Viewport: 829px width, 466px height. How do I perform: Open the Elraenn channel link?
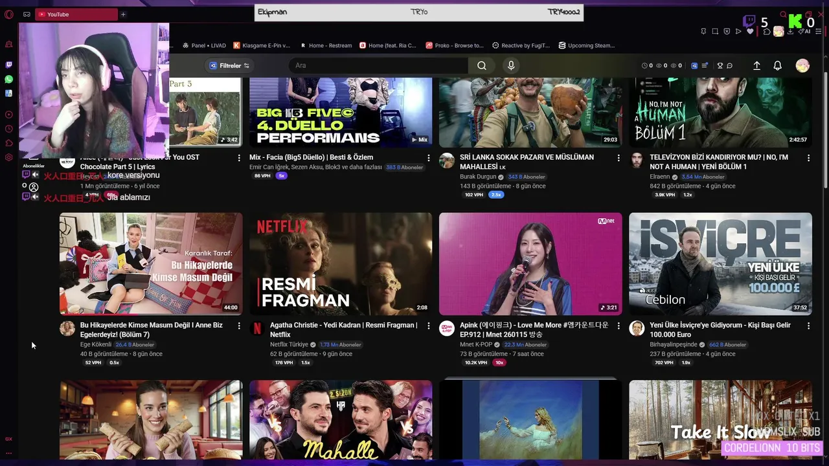click(x=660, y=177)
